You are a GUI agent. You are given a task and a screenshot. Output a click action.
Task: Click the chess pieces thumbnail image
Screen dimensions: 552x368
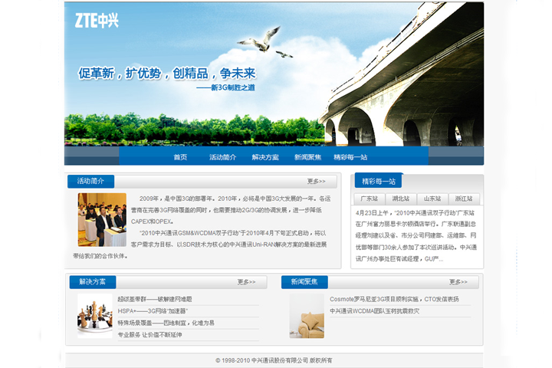coord(95,315)
